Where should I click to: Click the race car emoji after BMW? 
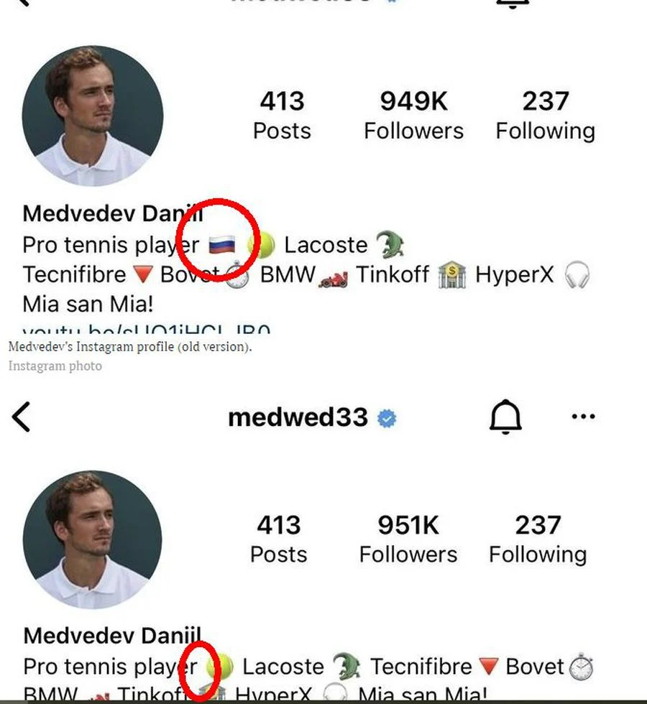coord(333,277)
